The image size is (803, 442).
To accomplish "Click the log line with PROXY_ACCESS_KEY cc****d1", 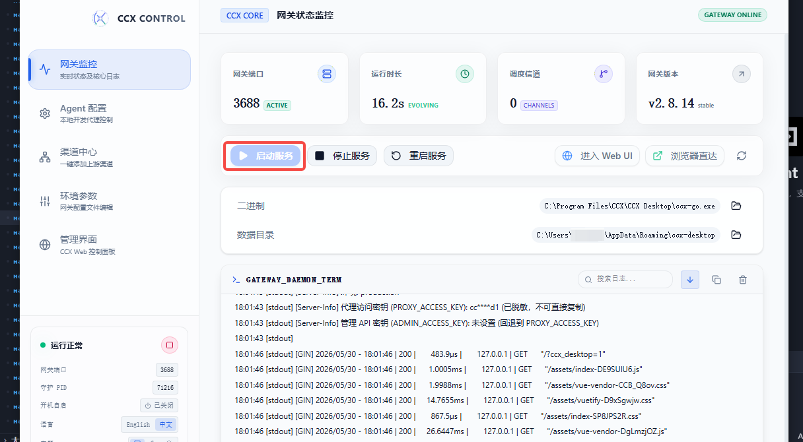I will pyautogui.click(x=409, y=307).
